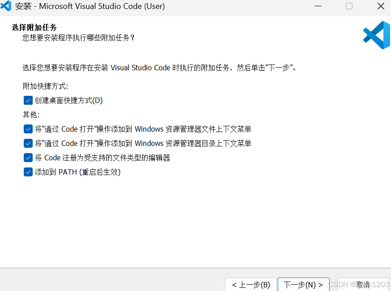Click the 您想要安装程序执行哪些附加任务 subtitle

pyautogui.click(x=78, y=38)
